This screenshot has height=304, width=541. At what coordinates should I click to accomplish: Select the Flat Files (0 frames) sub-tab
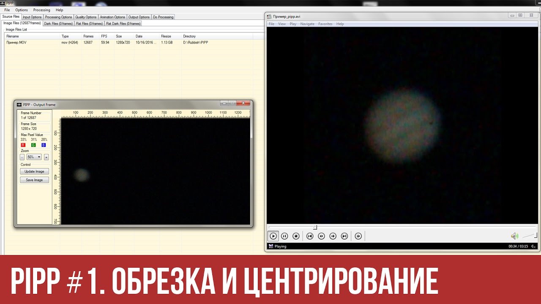coord(89,24)
